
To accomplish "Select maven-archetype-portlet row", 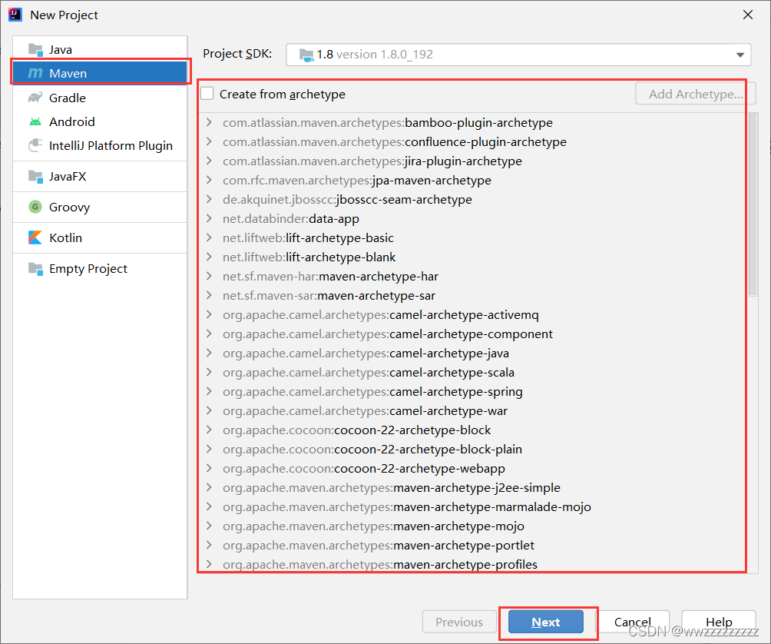I will [x=472, y=545].
